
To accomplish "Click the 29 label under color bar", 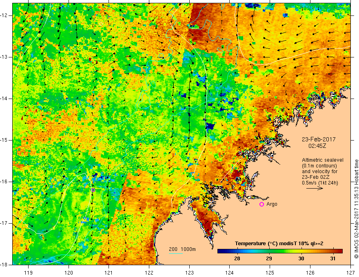I will pyautogui.click(x=269, y=259).
